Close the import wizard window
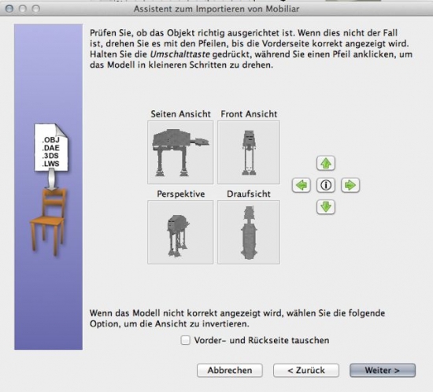433x392 pixels. 9,9
